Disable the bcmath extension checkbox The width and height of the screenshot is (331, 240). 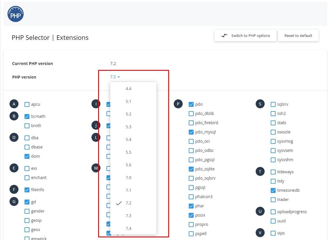27,116
